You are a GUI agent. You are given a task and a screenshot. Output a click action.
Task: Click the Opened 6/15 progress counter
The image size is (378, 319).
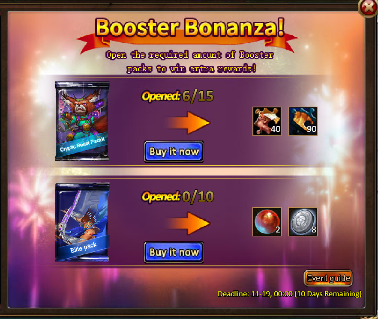(x=178, y=96)
